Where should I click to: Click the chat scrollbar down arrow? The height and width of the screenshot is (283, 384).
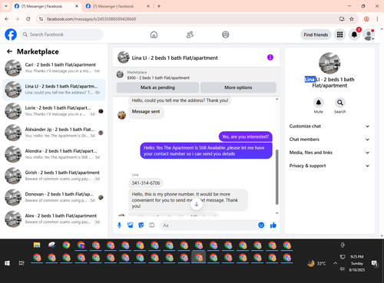tap(276, 213)
